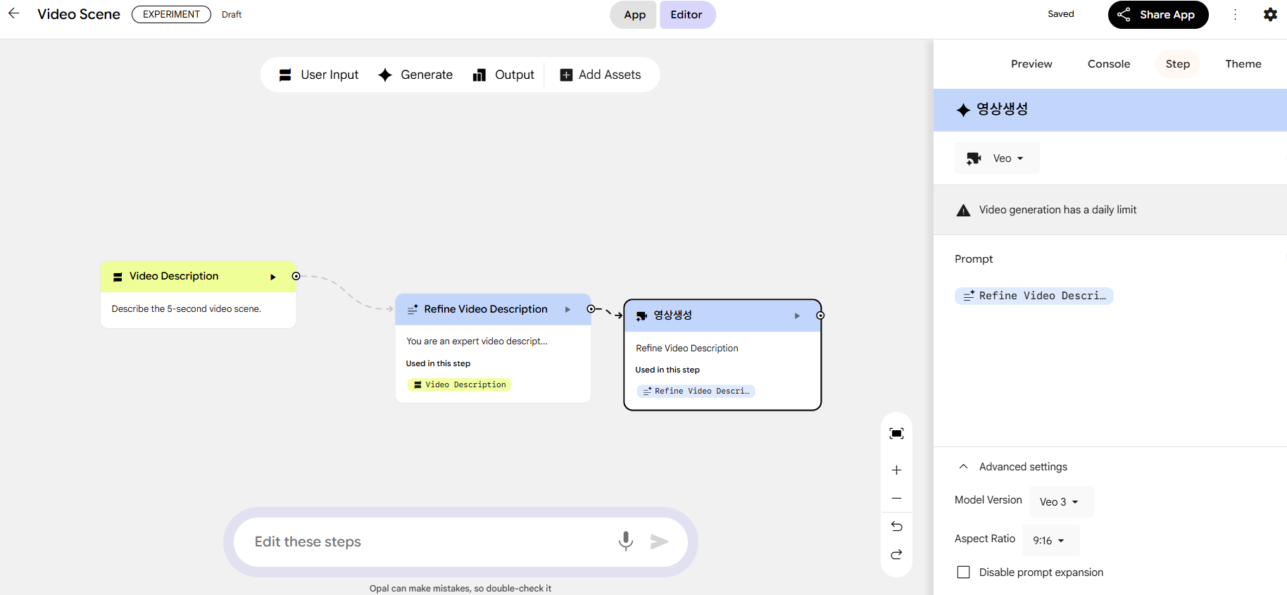Click the 영상생성 step title in panel
This screenshot has width=1287, height=595.
[x=1002, y=109]
